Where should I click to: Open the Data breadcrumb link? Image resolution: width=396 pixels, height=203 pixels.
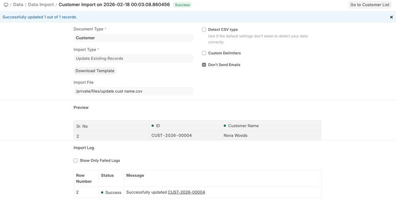point(18,5)
